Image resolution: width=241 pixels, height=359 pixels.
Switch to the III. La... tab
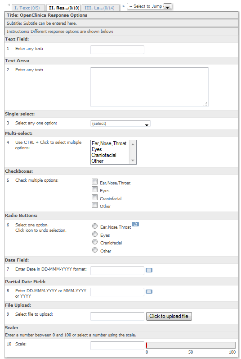pos(100,8)
